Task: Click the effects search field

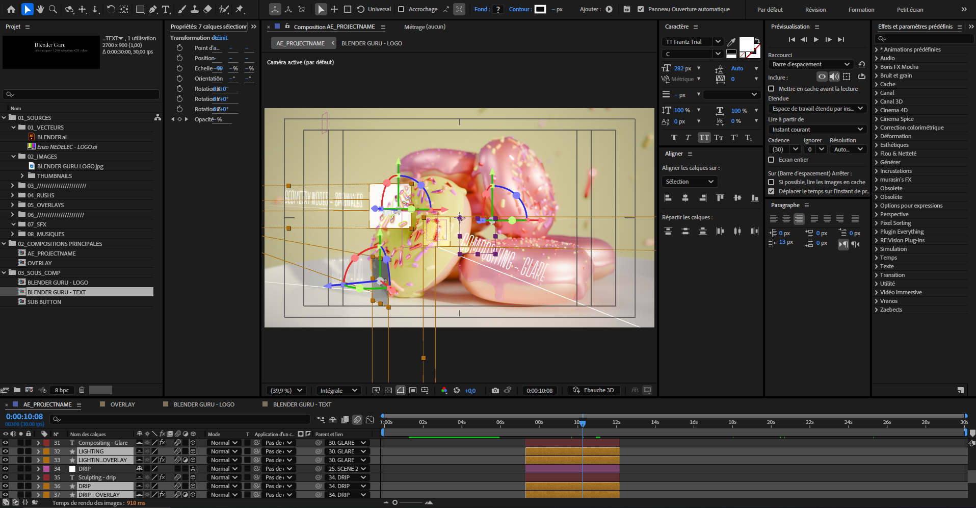Action: tap(922, 39)
